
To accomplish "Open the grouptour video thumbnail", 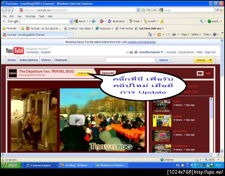I will [162, 135].
